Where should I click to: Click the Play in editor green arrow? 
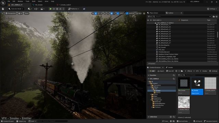point(51,9)
